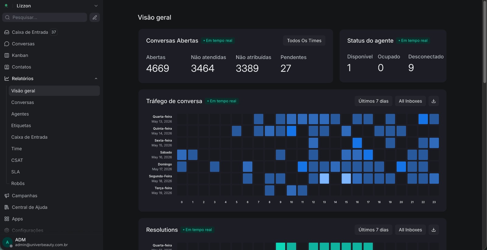Open the Contatos page
Image resolution: width=487 pixels, height=250 pixels.
pos(51,67)
